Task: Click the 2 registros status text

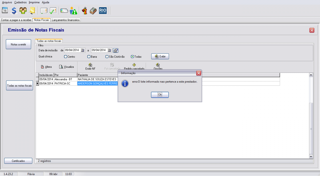Action: (44, 161)
